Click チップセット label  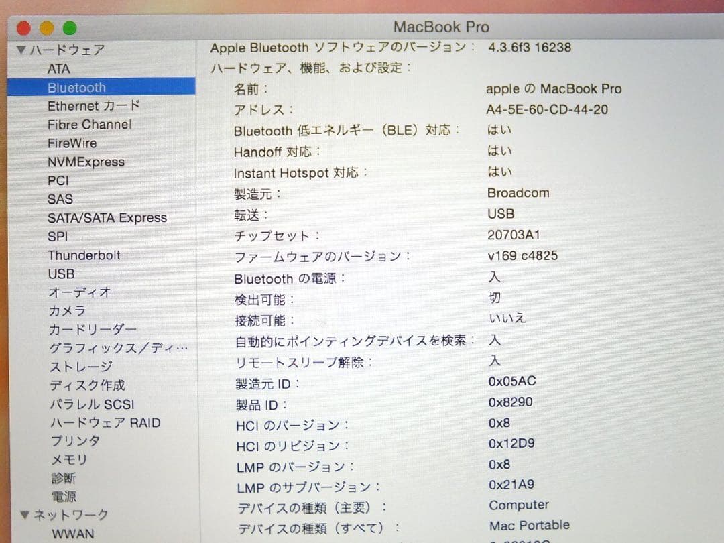277,236
